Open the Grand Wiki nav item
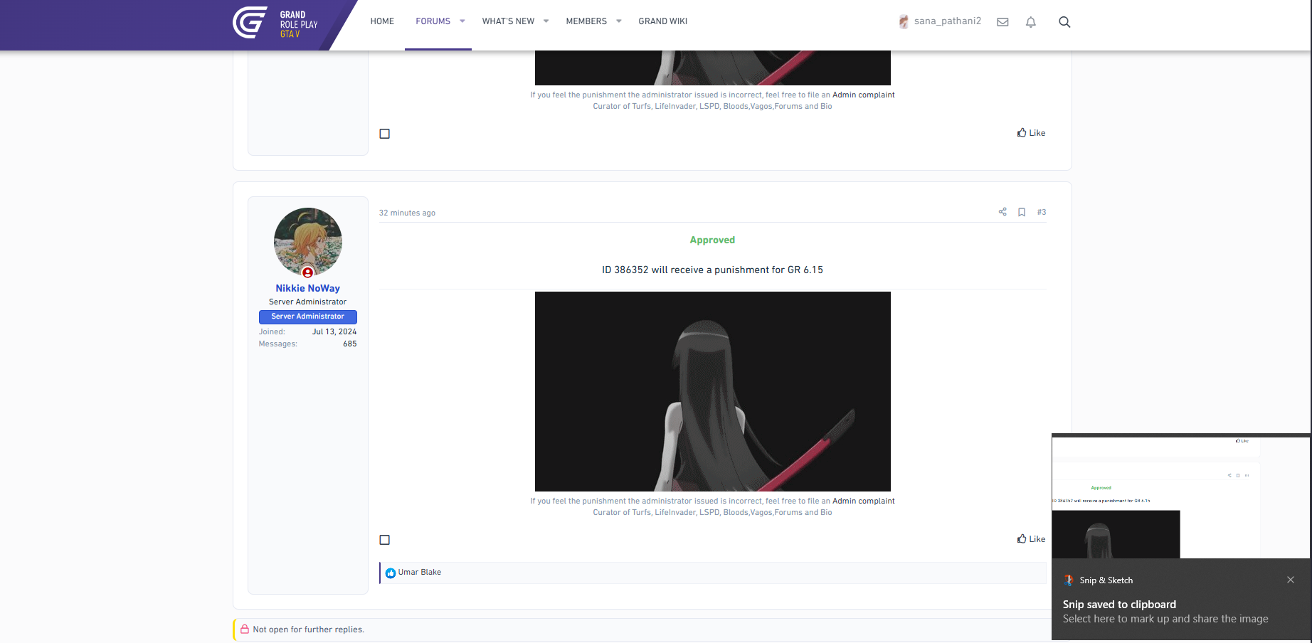1312x643 pixels. 663,21
